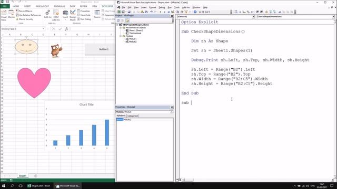Viewport: 337px width, 189px height.
Task: Switch to the FORMULAS ribbon tab
Action: 60,6
